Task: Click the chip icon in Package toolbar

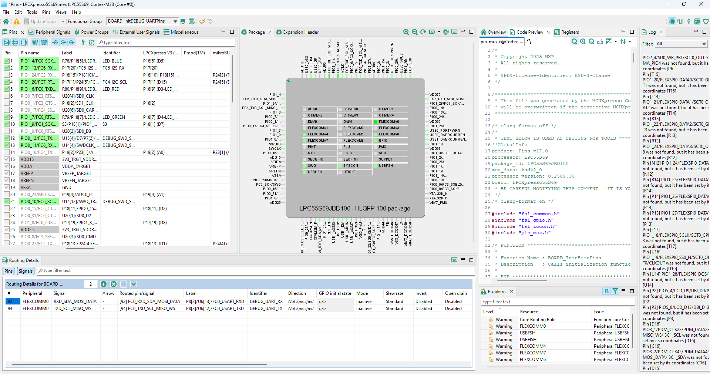Action: pyautogui.click(x=446, y=32)
